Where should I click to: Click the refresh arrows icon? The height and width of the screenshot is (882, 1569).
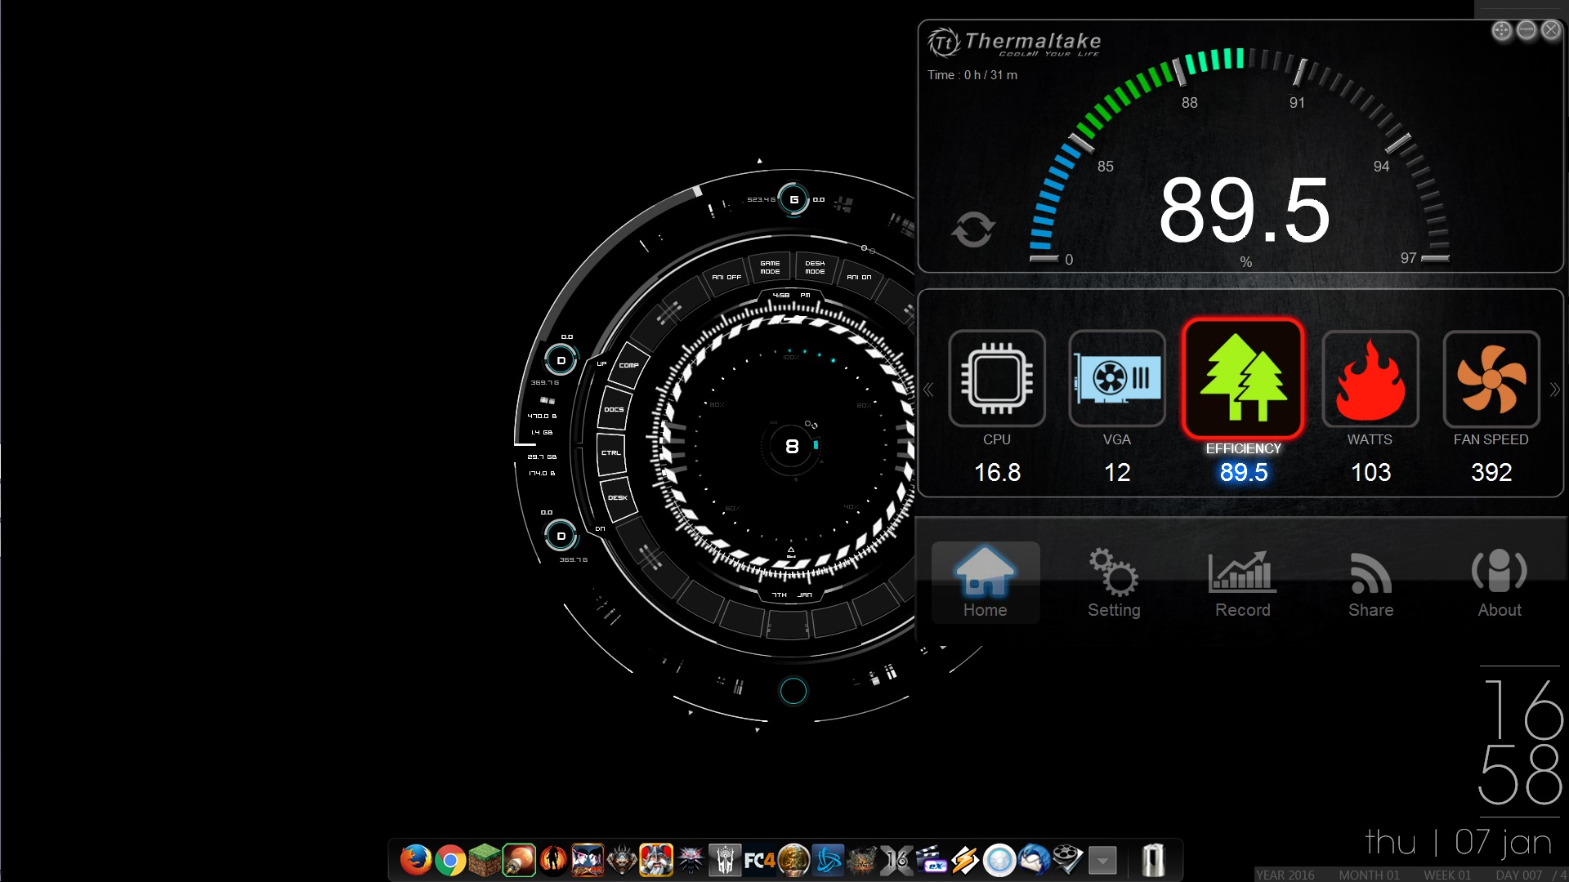tap(972, 229)
